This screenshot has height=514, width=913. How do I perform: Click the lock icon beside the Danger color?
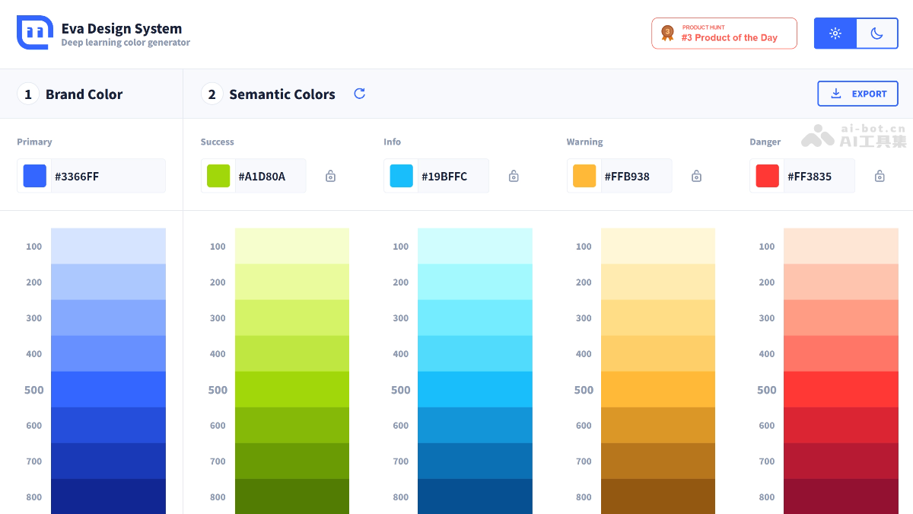(879, 175)
